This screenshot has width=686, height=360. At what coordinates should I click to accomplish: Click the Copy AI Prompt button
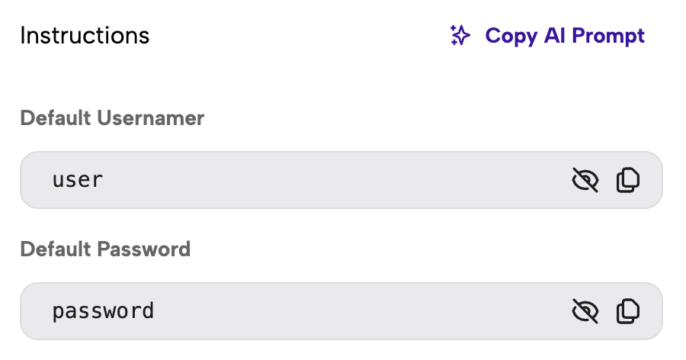[547, 35]
